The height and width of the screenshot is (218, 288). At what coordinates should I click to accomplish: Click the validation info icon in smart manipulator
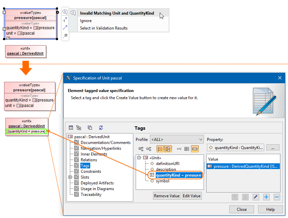[x=65, y=12]
